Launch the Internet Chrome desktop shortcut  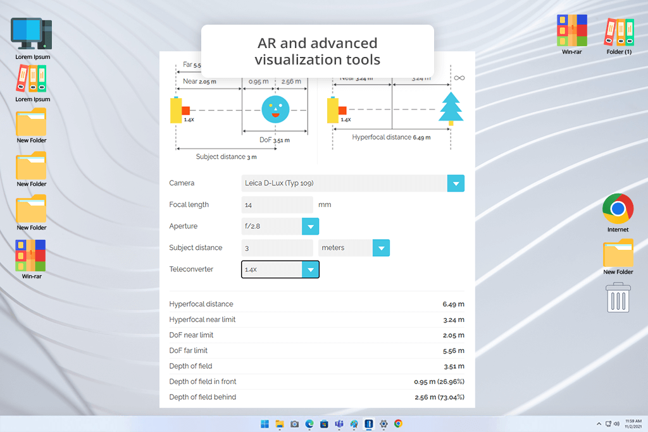[618, 213]
